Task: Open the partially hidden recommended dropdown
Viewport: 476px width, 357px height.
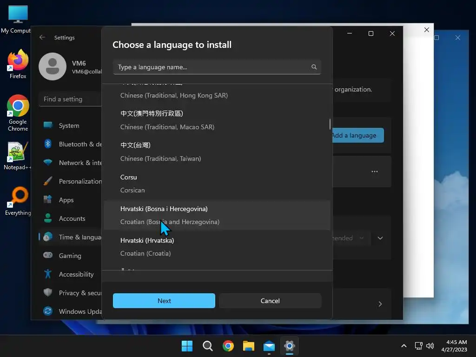Action: coord(351,238)
